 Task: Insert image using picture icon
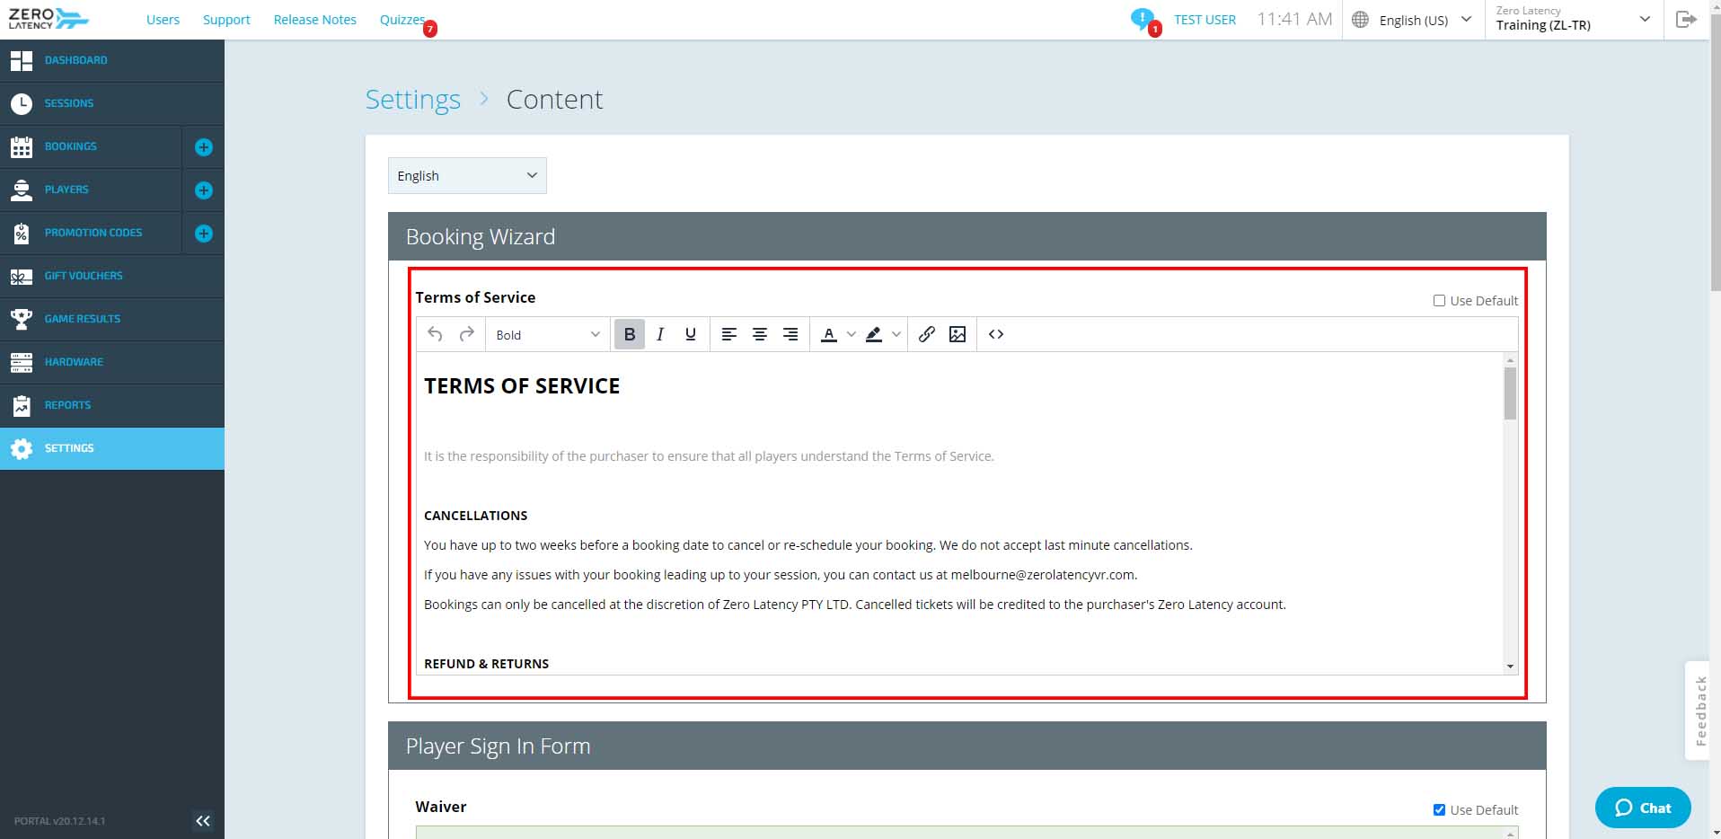pos(958,334)
